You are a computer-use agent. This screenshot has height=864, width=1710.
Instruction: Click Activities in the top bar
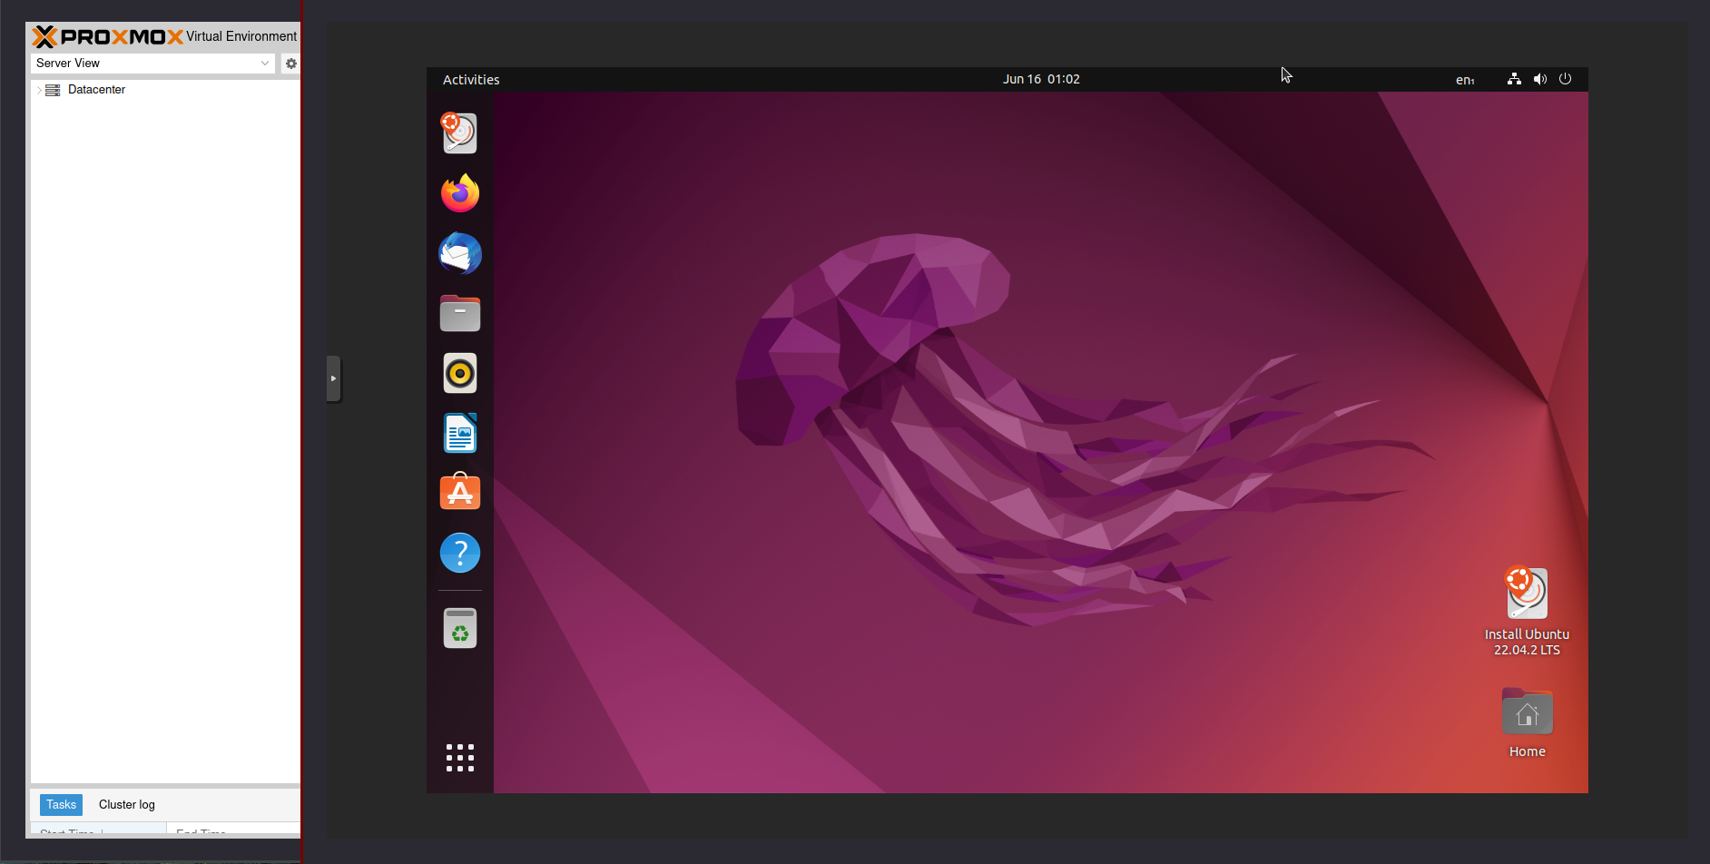point(470,79)
